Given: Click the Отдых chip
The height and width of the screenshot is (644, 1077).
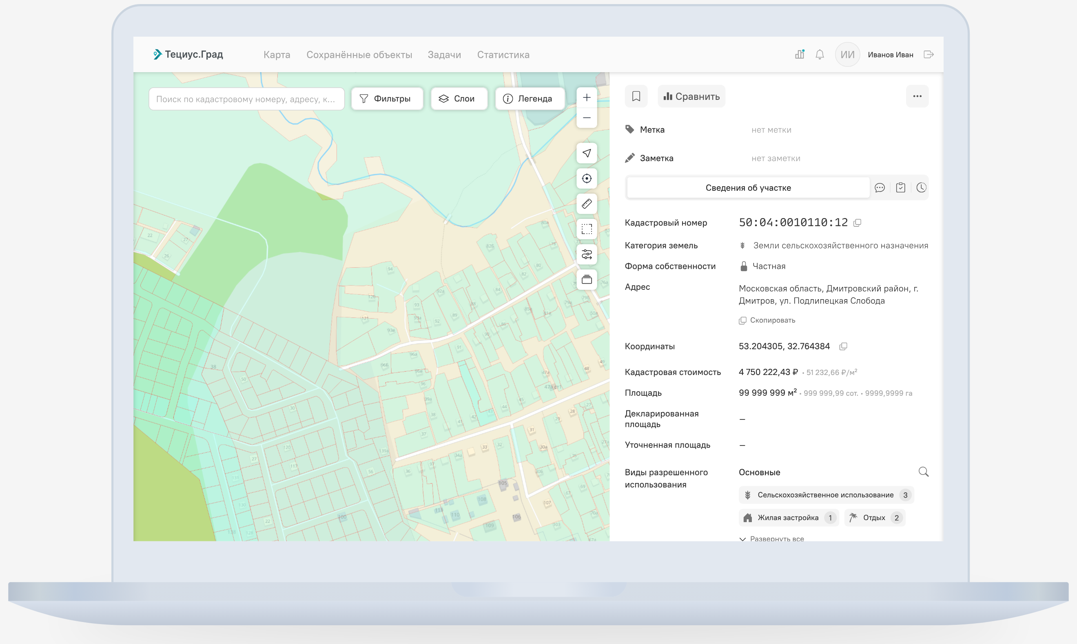Looking at the screenshot, I should [x=874, y=518].
